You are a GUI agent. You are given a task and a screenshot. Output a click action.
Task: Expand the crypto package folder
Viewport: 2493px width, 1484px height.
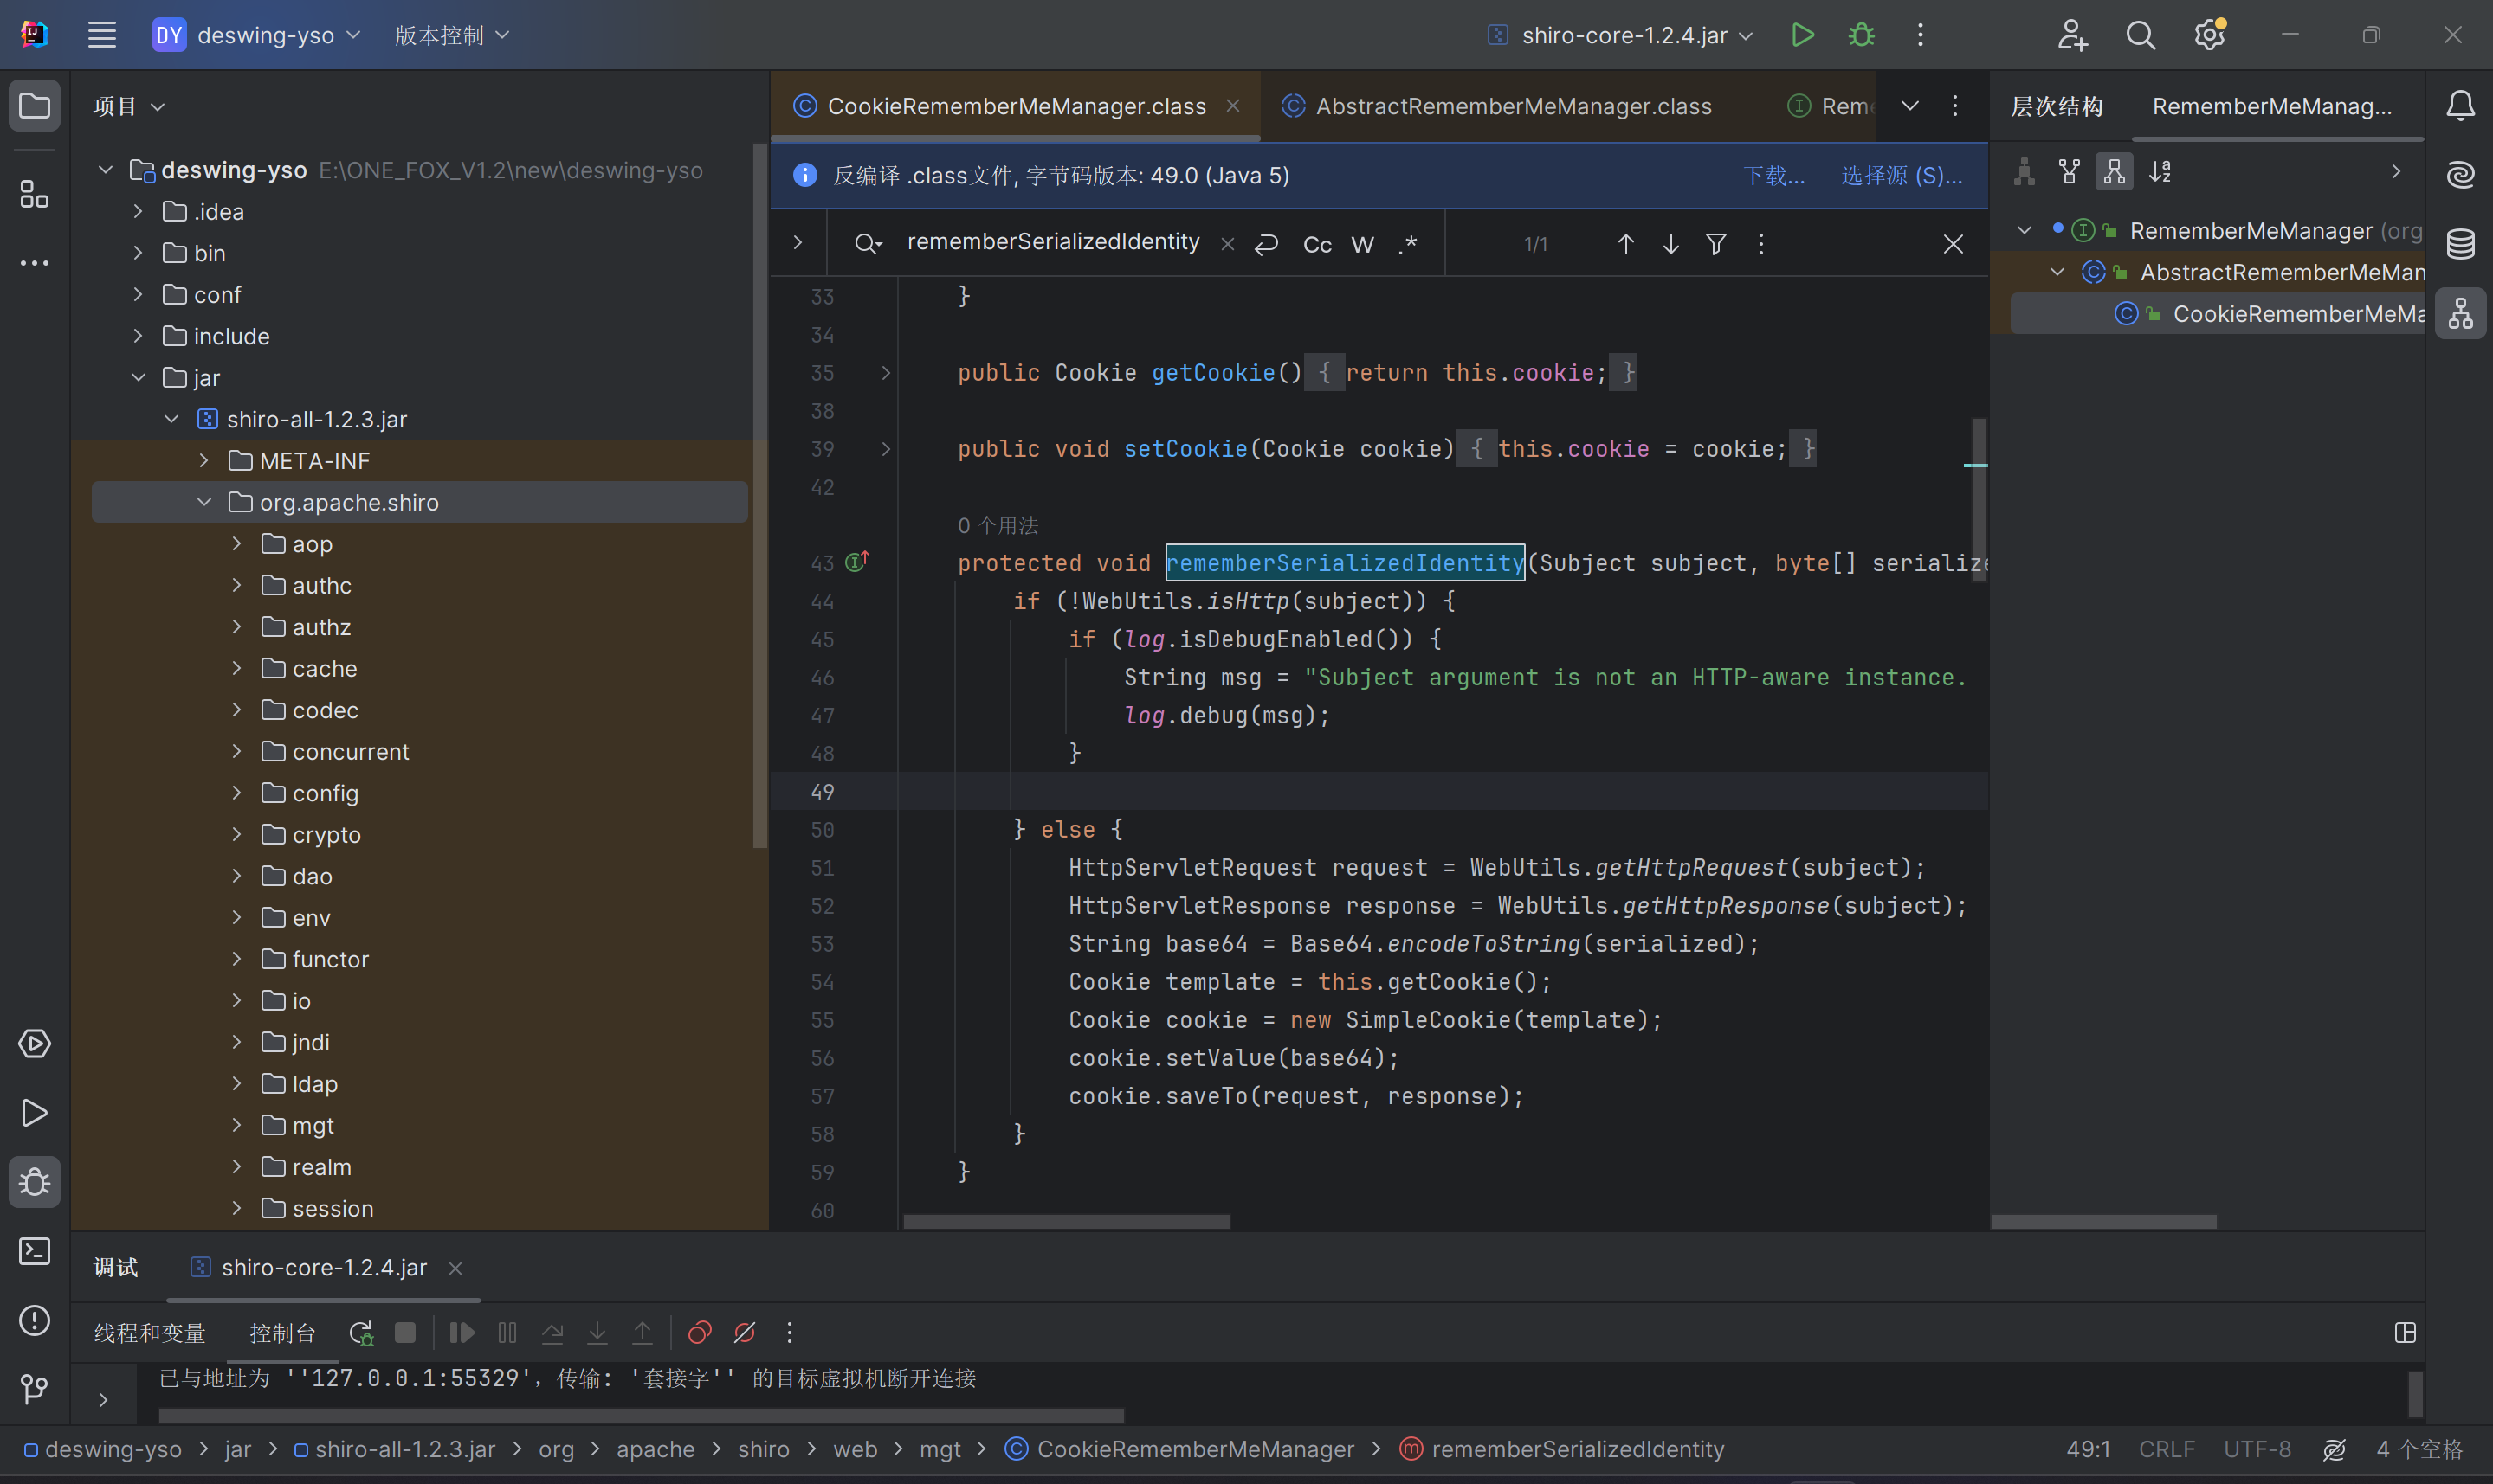(x=237, y=834)
